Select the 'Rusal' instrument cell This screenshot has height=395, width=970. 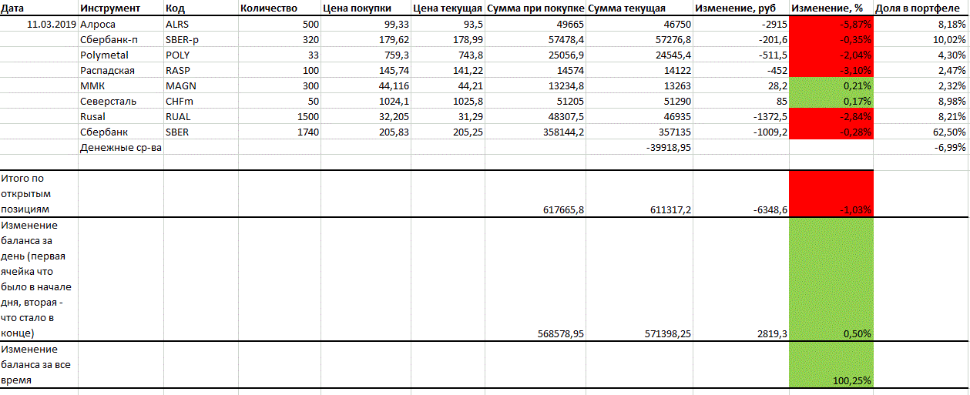(x=121, y=116)
